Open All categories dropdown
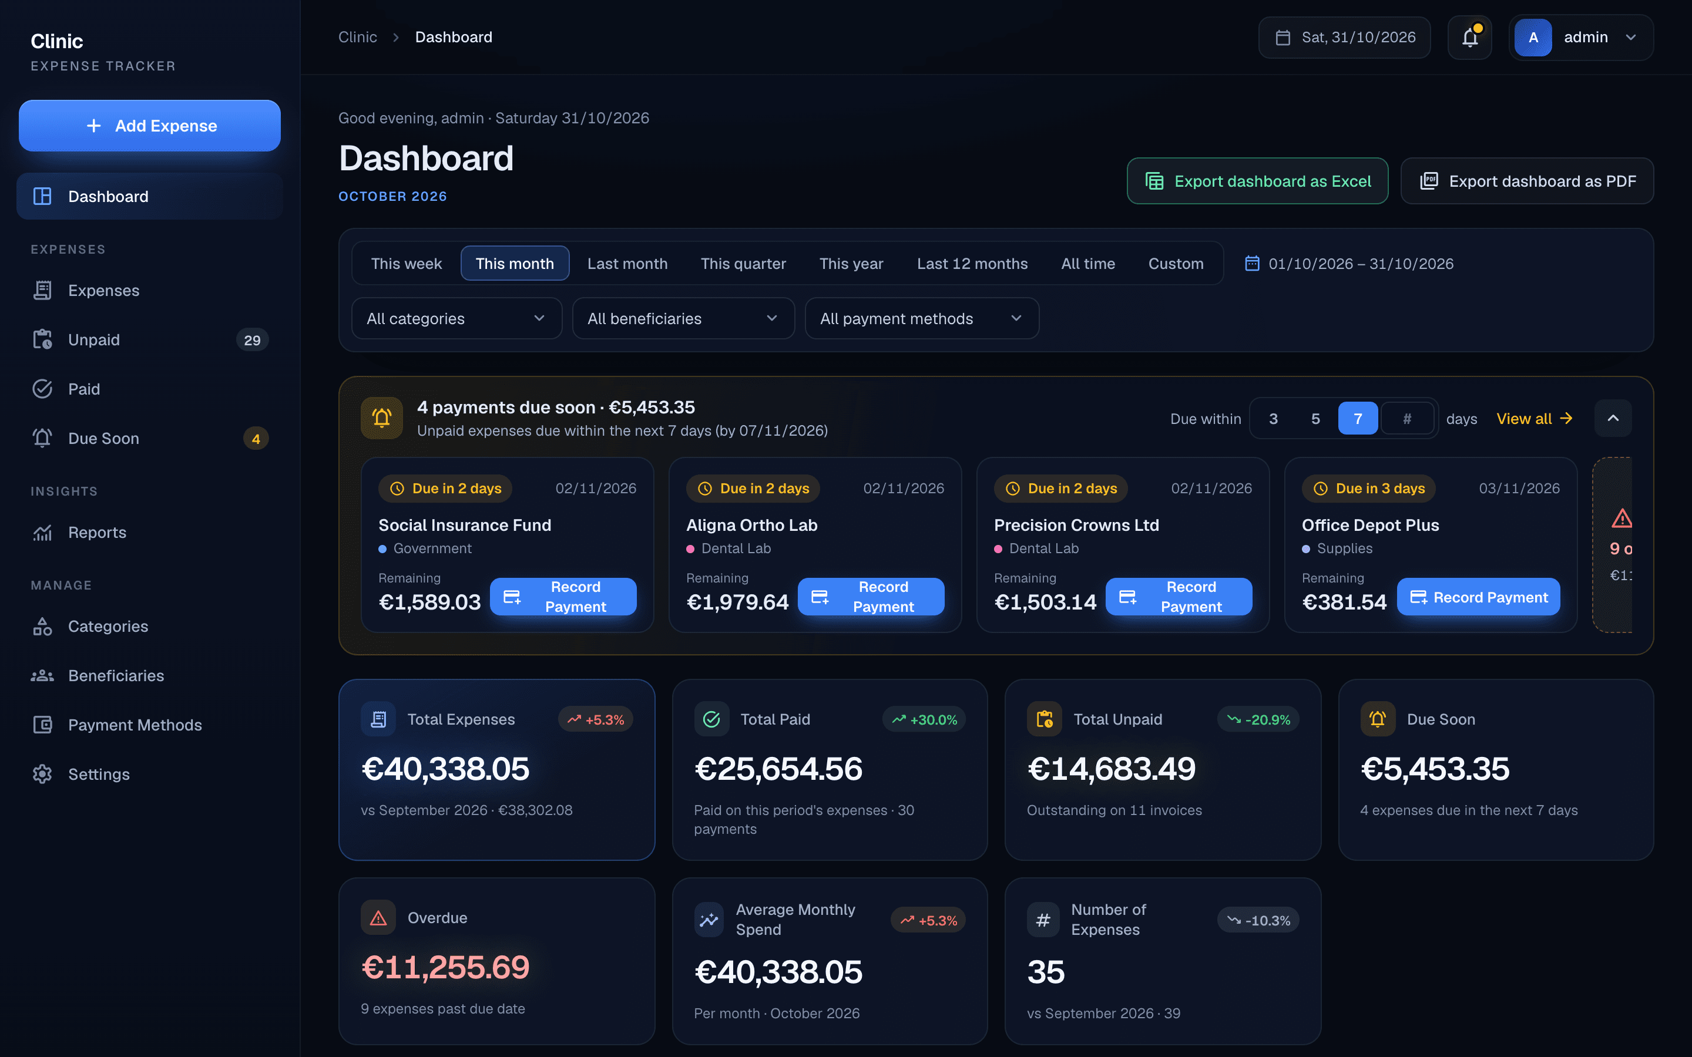Viewport: 1692px width, 1057px height. (x=456, y=319)
